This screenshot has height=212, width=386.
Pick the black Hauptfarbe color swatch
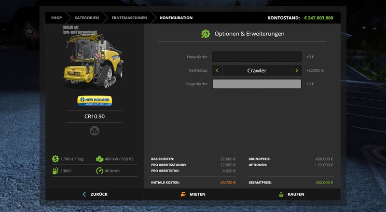click(257, 57)
